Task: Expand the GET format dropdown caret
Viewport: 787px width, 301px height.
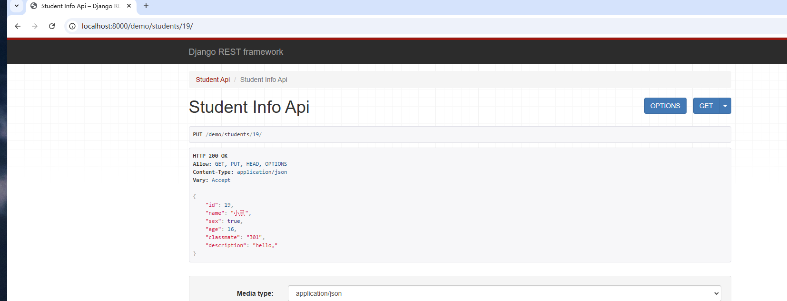Action: [725, 106]
